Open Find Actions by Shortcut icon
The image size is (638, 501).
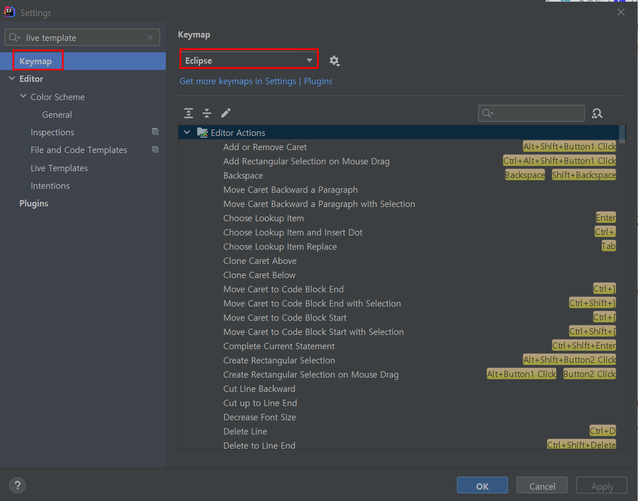point(597,113)
